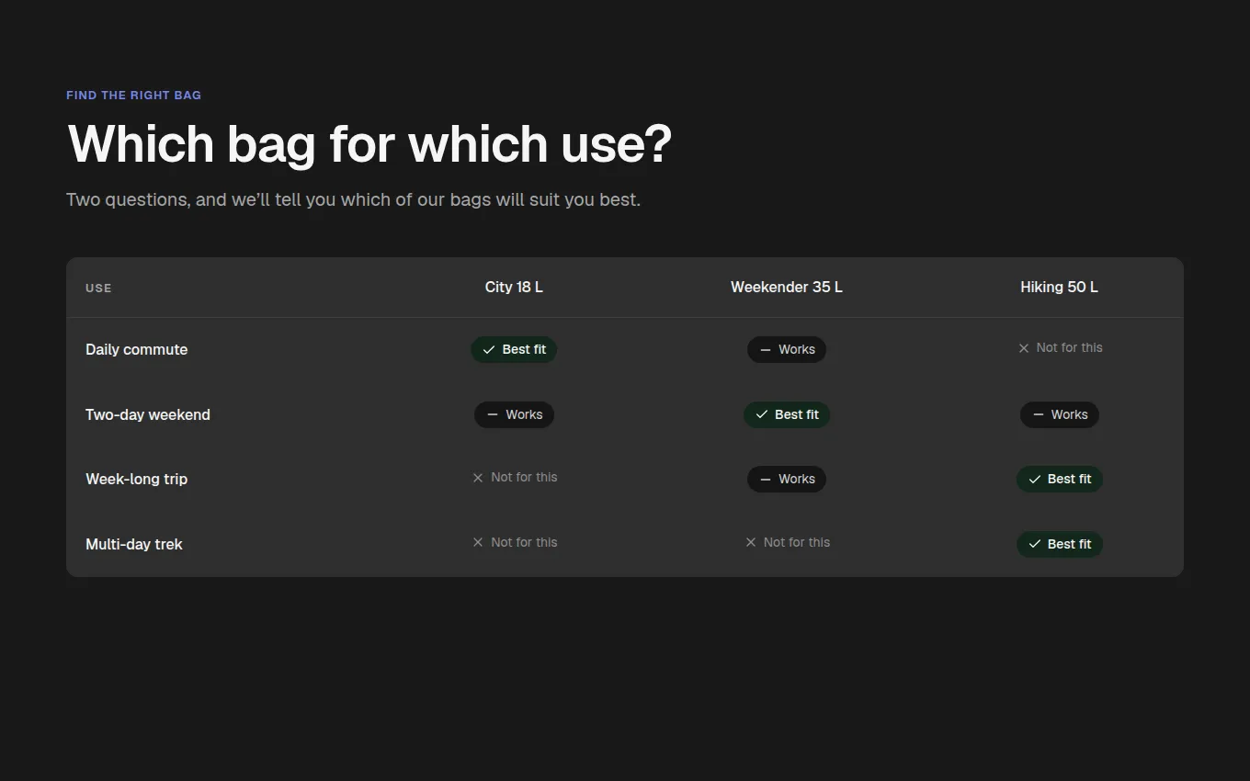Select the Hiking 50 L column header
1250x781 pixels.
click(1059, 288)
